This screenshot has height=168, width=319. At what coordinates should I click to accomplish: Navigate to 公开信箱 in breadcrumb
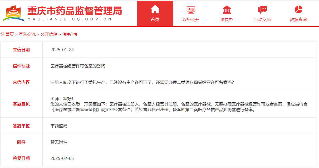click(49, 34)
